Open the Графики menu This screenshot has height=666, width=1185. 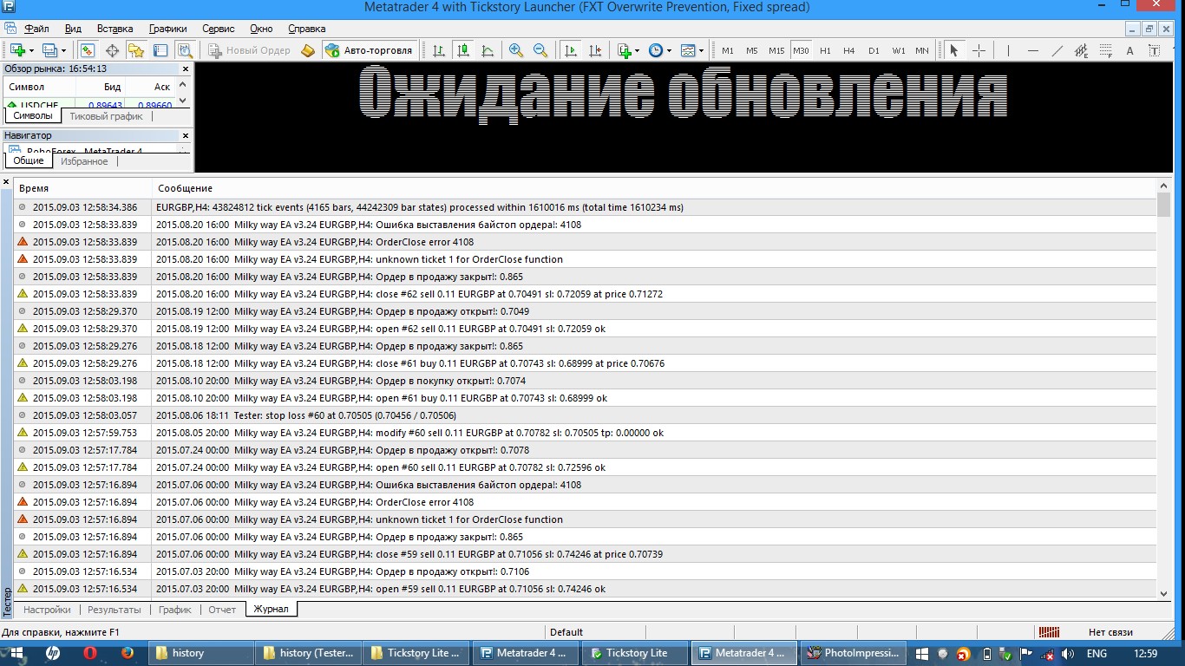167,29
